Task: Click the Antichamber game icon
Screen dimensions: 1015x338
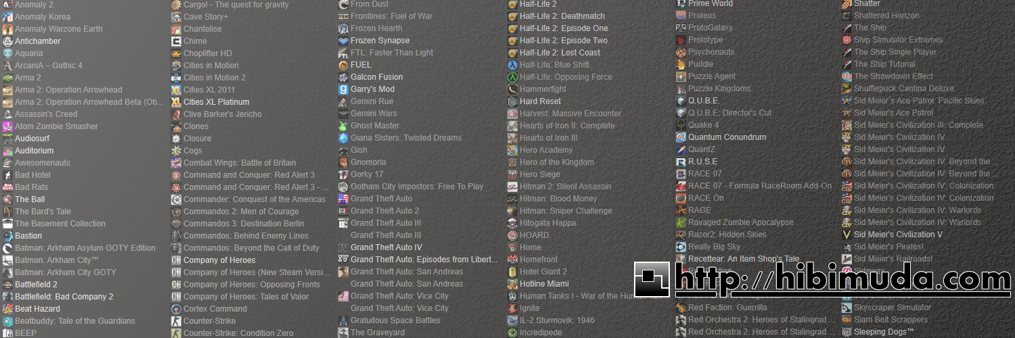Action: point(7,41)
